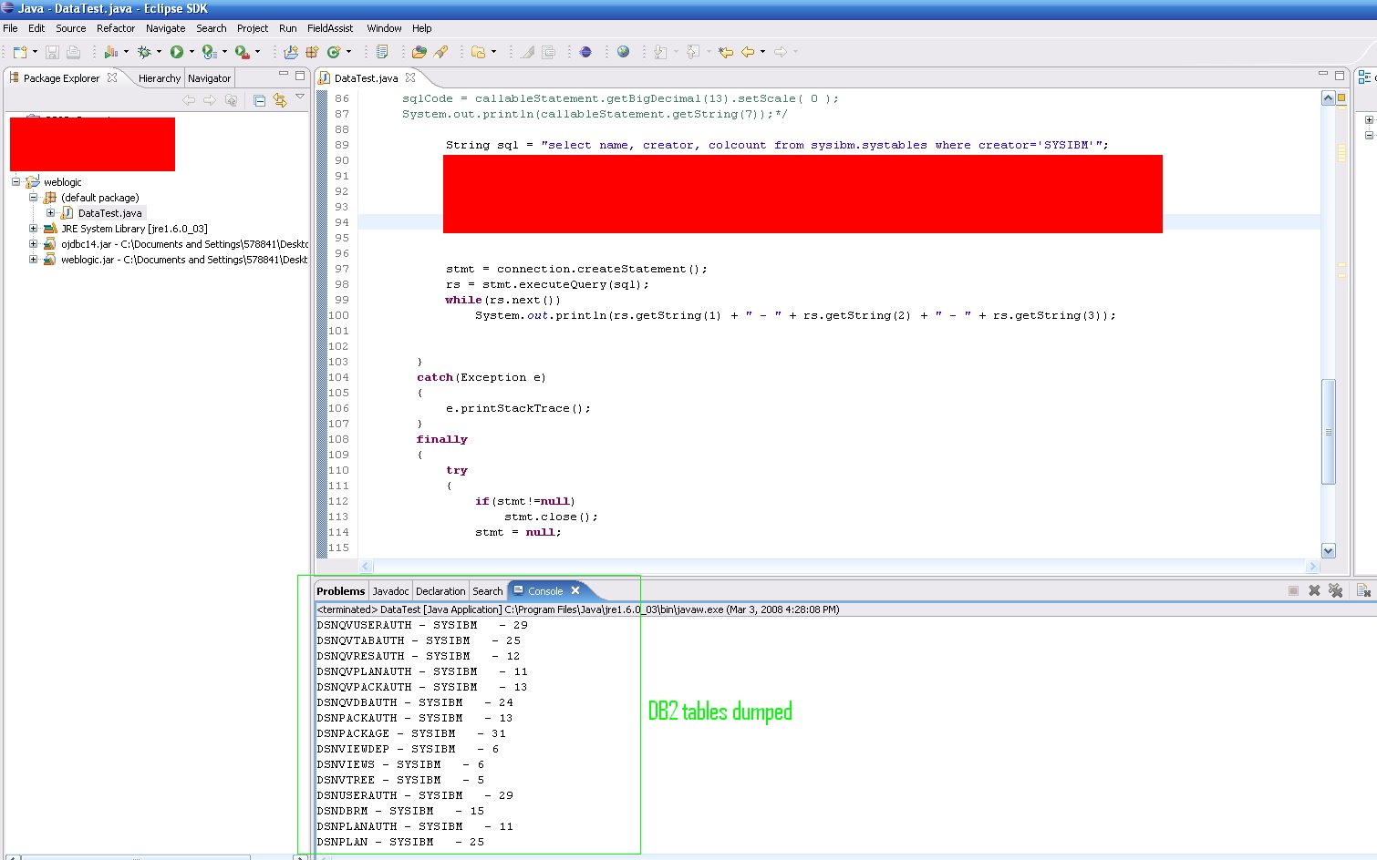Switch to the Hierarchy tab
1377x860 pixels.
[x=160, y=78]
